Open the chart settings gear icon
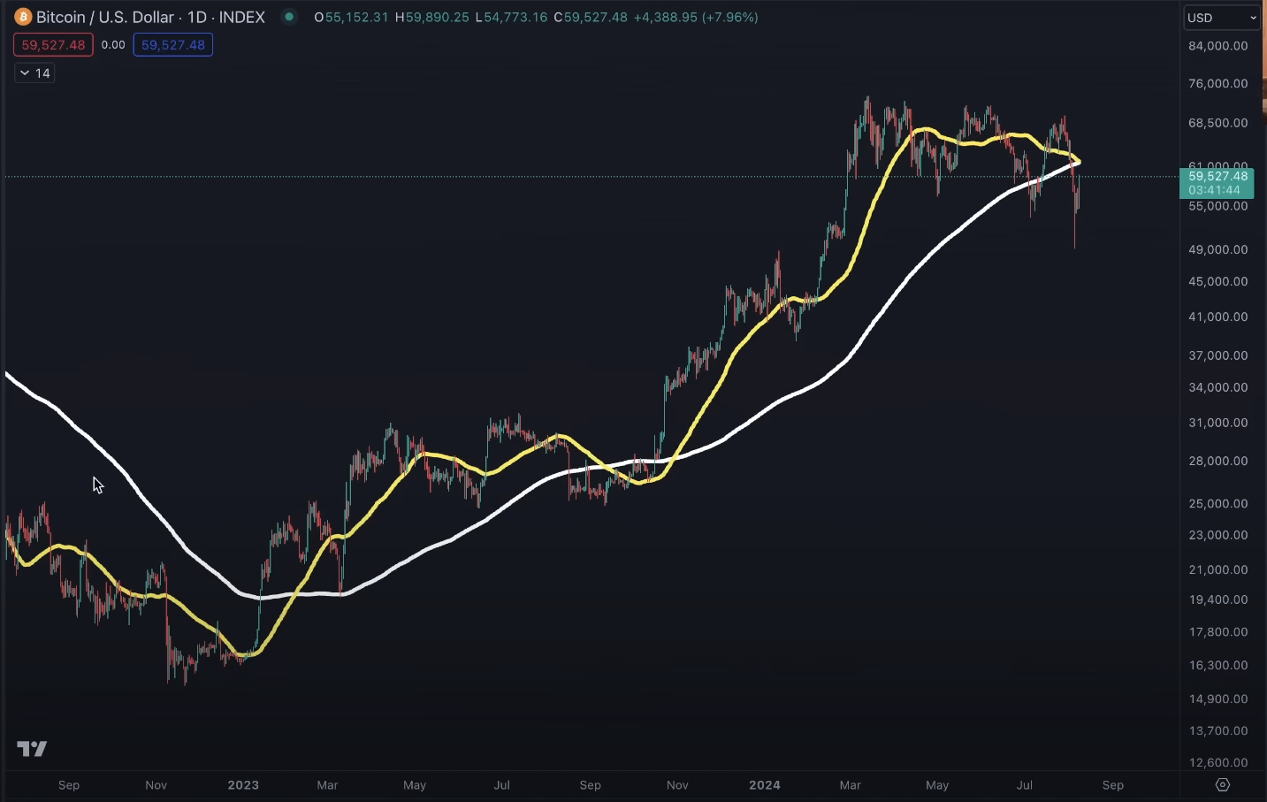1267x802 pixels. coord(1223,784)
